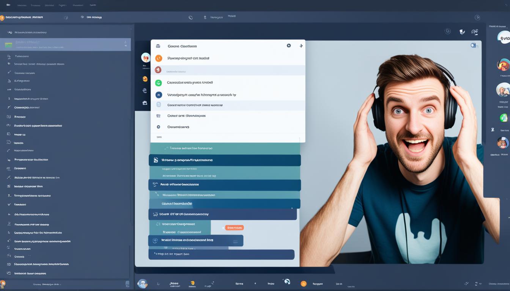This screenshot has height=291, width=510.
Task: Toggle the dark circle control in popup header
Action: [x=289, y=45]
